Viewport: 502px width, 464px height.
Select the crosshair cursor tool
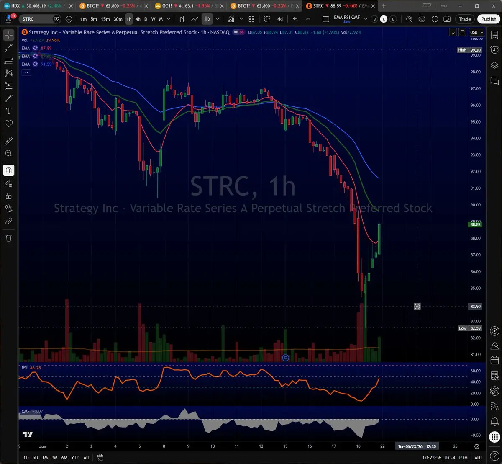(8, 35)
